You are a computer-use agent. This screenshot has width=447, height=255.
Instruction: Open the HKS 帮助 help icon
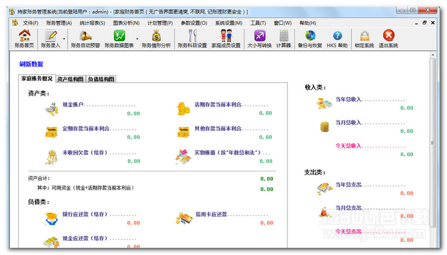[x=337, y=39]
